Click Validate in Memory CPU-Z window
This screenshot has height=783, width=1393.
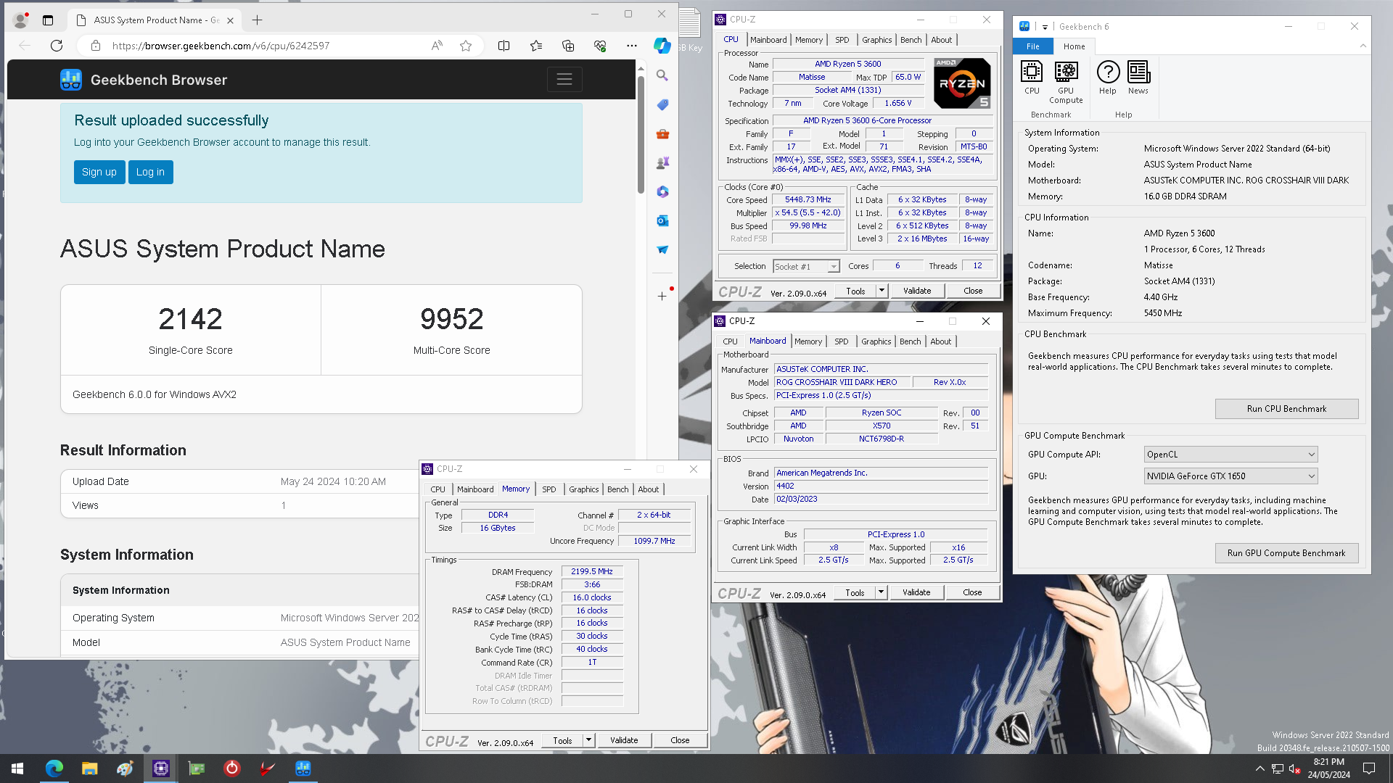pyautogui.click(x=624, y=740)
